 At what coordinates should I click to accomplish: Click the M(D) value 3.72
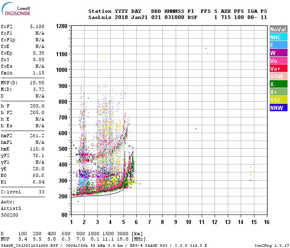39,89
